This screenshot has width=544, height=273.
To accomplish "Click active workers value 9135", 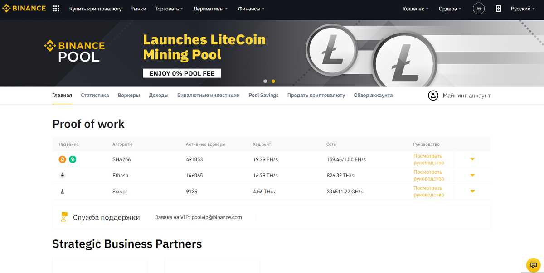I will [x=191, y=192].
